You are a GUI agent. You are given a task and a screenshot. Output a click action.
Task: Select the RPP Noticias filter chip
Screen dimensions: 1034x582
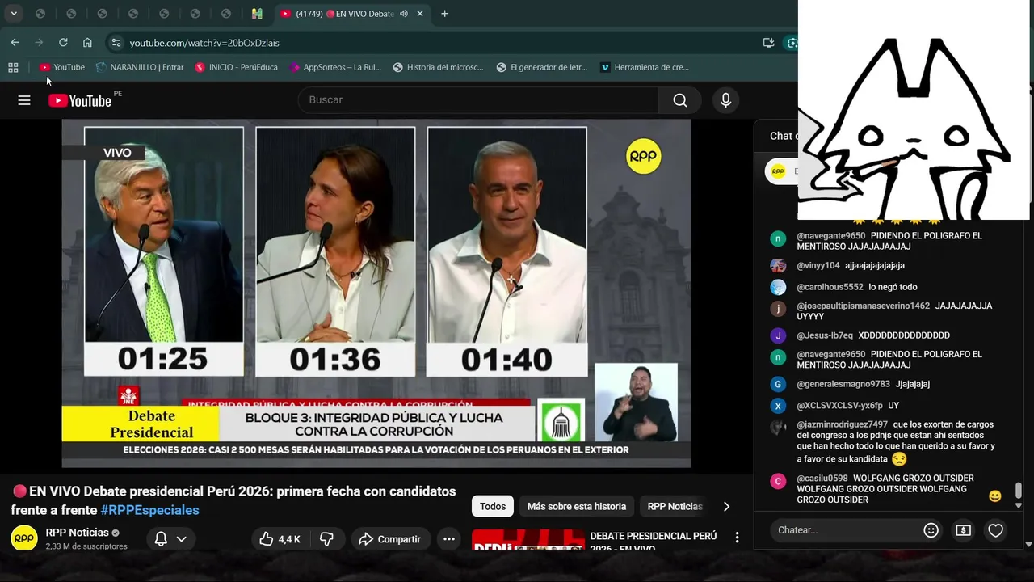coord(675,507)
